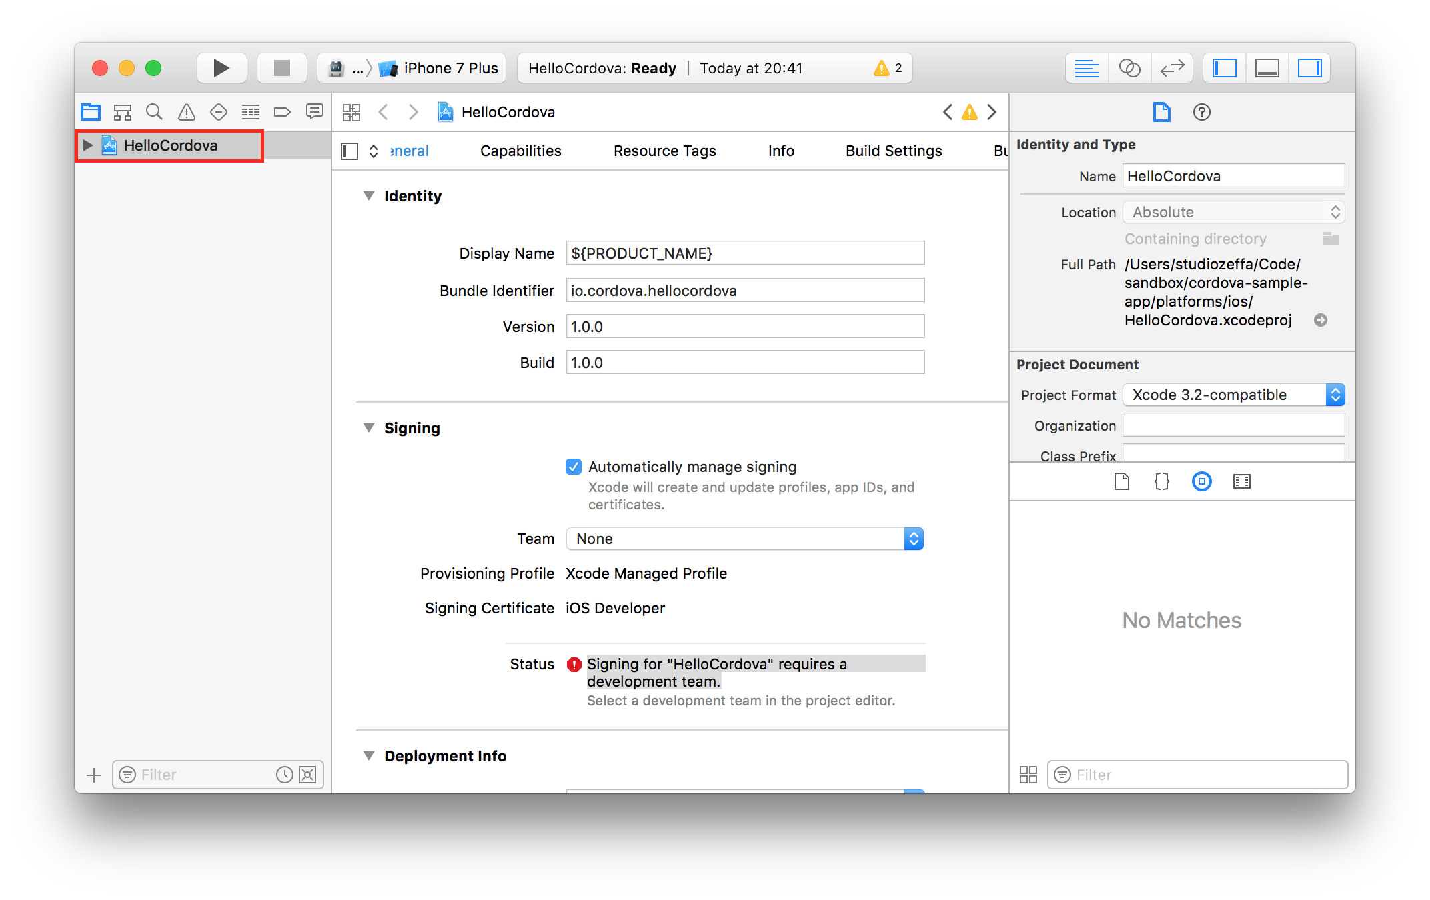Open the Breakpoint navigator
The height and width of the screenshot is (900, 1430).
pyautogui.click(x=282, y=112)
